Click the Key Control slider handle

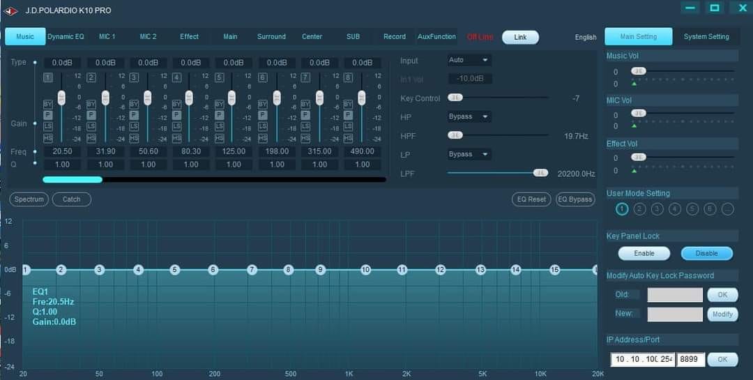click(x=455, y=98)
